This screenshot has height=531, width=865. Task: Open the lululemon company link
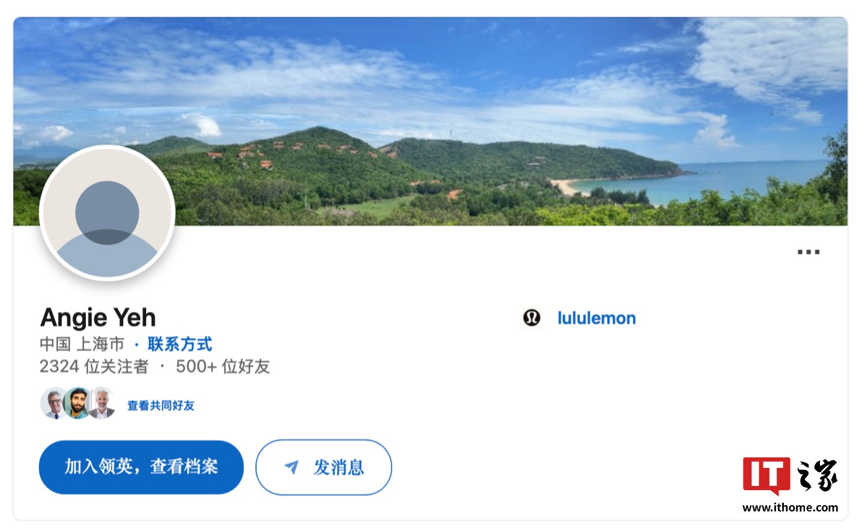pyautogui.click(x=596, y=318)
